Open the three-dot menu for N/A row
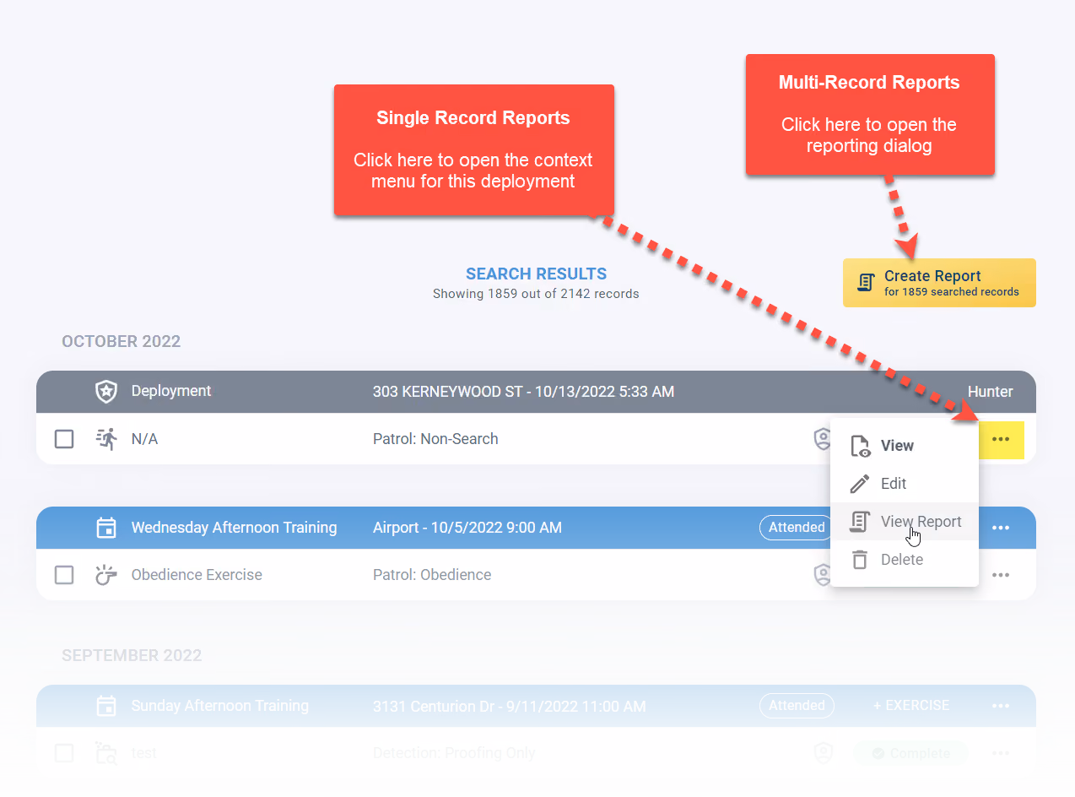The height and width of the screenshot is (797, 1075). click(x=1001, y=440)
